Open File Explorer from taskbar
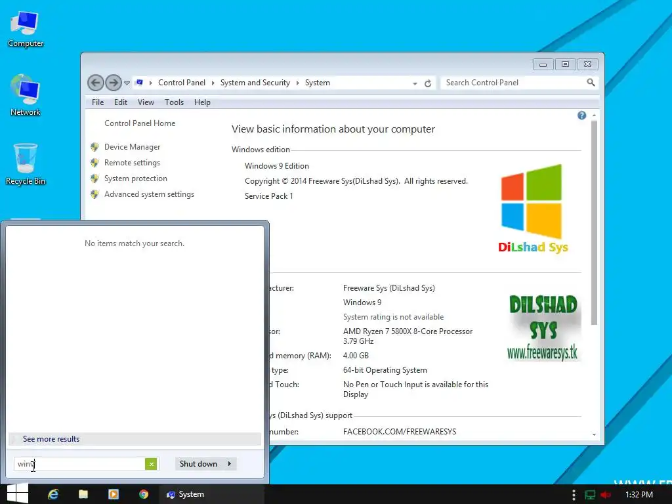 tap(83, 494)
